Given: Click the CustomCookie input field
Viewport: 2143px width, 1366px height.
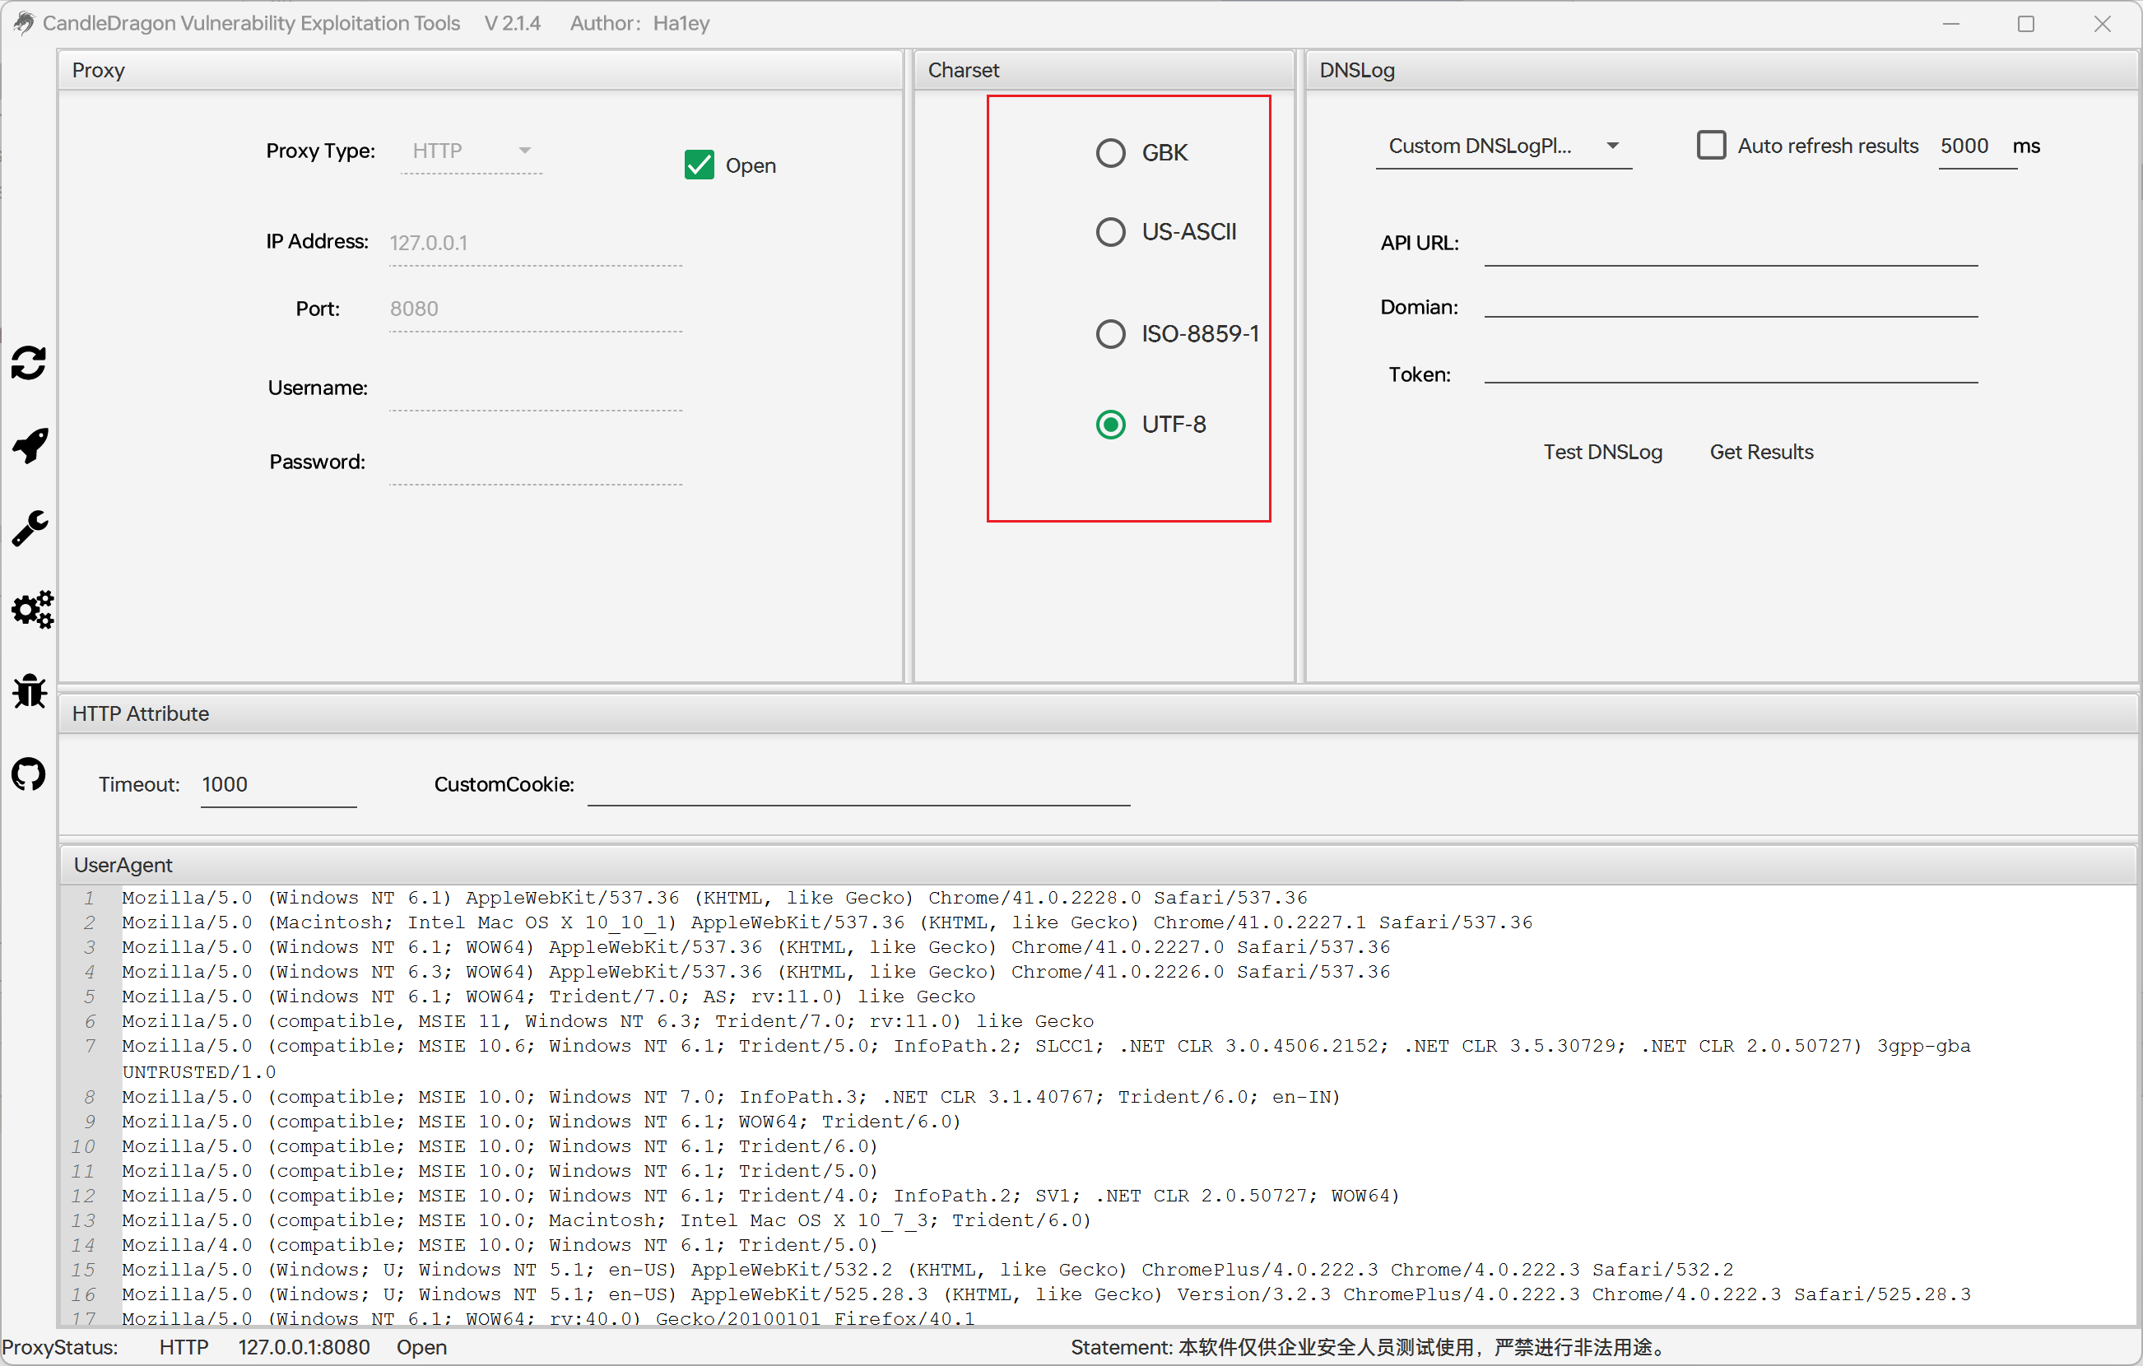Looking at the screenshot, I should point(858,786).
